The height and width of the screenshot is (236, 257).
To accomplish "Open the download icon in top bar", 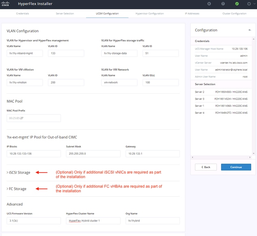I will tap(209, 4).
